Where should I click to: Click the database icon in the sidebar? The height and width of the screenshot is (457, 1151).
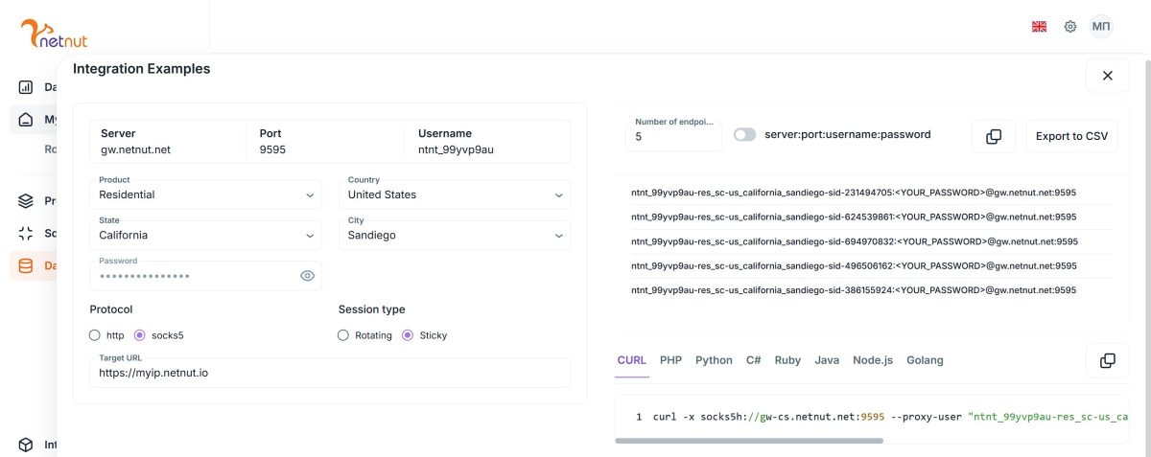click(x=26, y=265)
